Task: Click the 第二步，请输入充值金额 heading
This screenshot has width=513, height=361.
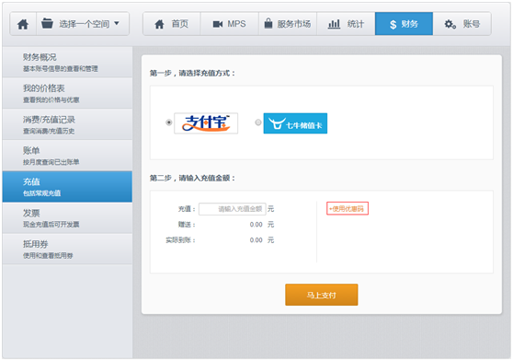Action: coord(193,178)
